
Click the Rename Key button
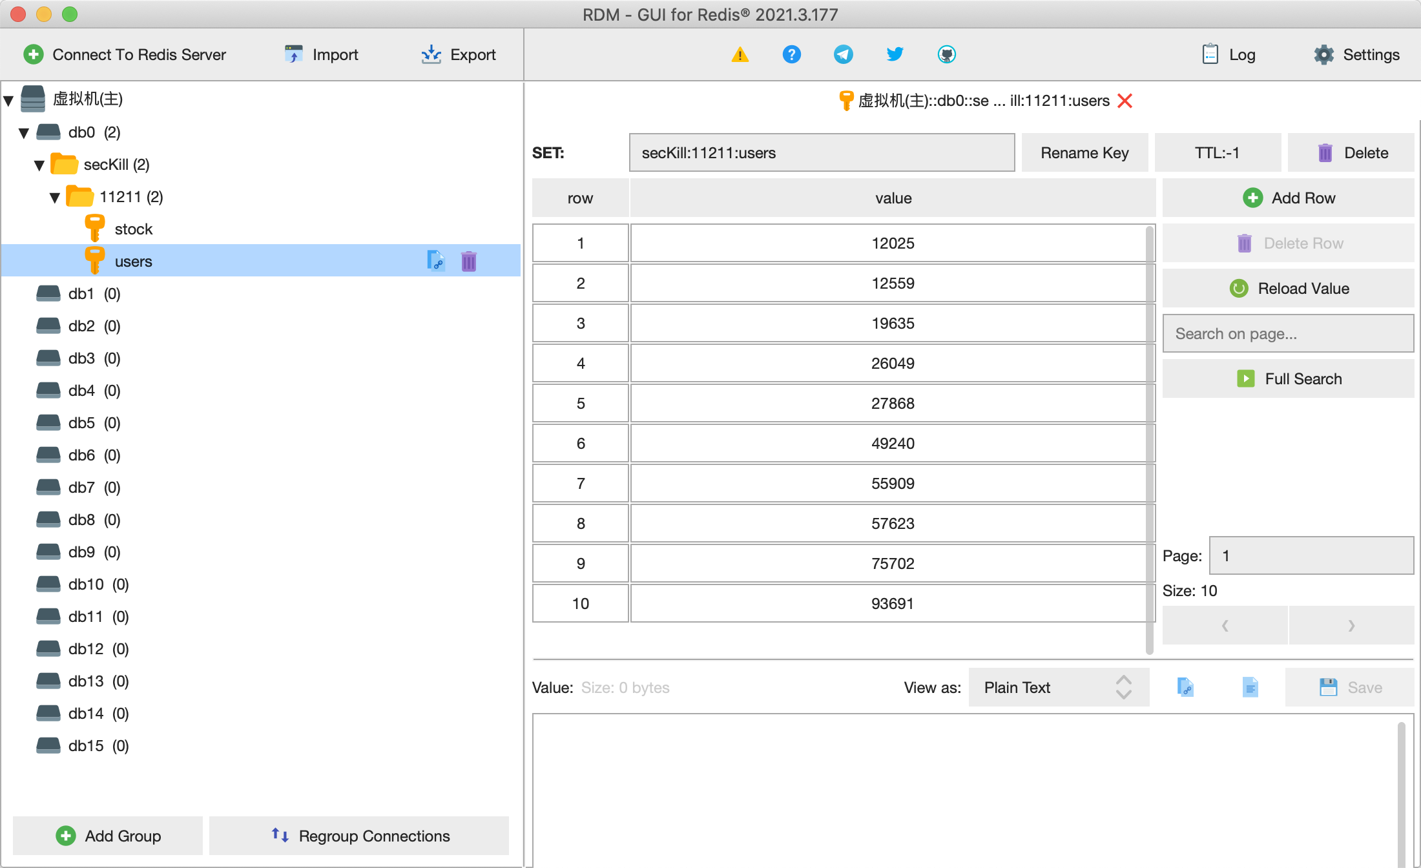pyautogui.click(x=1084, y=153)
